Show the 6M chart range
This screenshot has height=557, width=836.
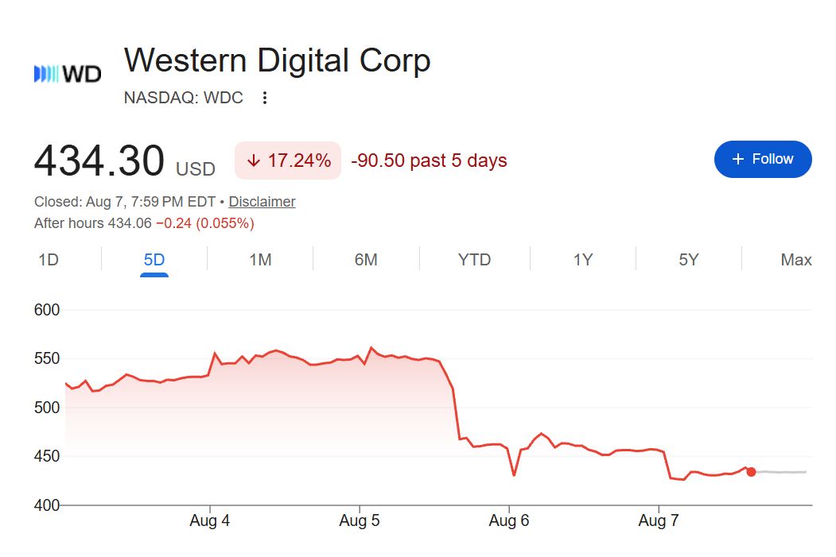point(366,260)
